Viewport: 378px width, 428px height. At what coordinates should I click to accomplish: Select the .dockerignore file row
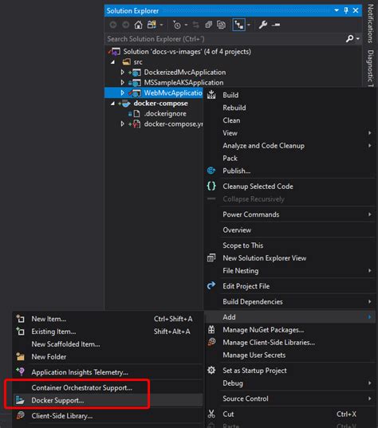pos(154,113)
